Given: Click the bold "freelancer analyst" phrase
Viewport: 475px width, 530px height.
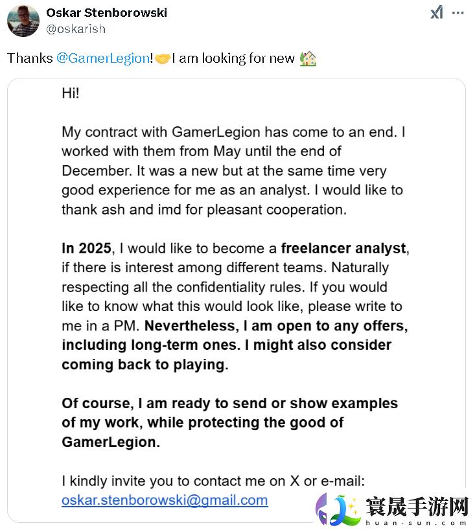Looking at the screenshot, I should pyautogui.click(x=344, y=248).
